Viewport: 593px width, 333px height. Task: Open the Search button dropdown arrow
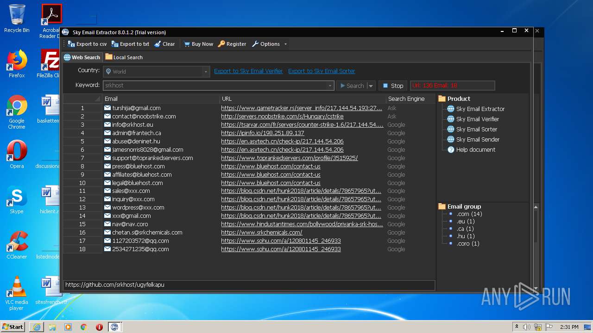click(371, 86)
